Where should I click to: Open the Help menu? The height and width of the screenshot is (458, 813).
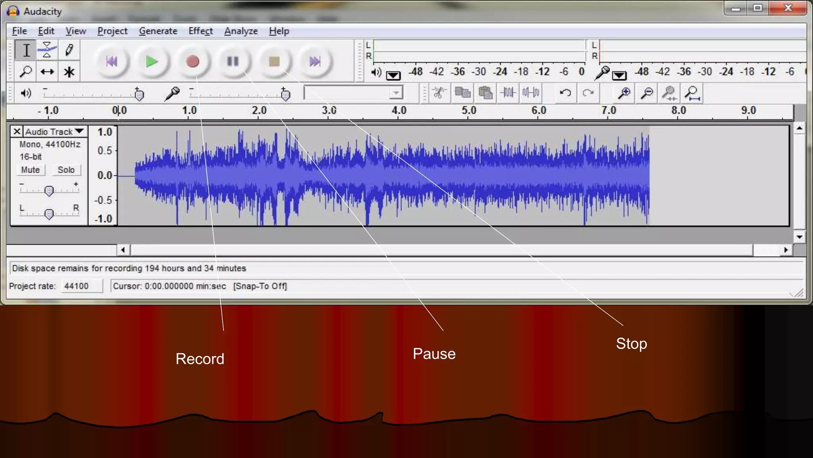[x=279, y=31]
